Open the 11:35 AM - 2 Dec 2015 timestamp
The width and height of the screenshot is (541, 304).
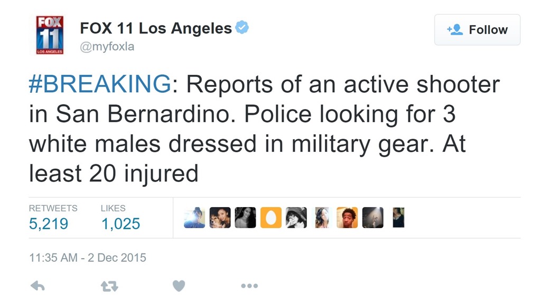point(88,258)
